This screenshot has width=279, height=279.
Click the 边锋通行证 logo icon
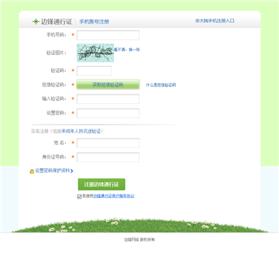pyautogui.click(x=36, y=22)
